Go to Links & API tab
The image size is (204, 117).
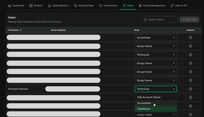point(179,5)
